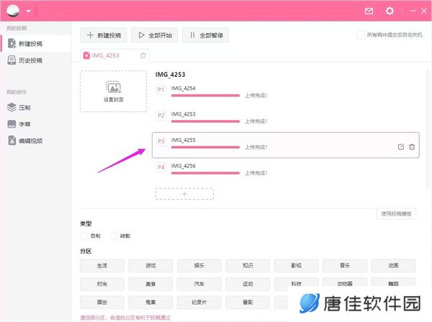Click the P2 badge for IMG_4253
The height and width of the screenshot is (322, 432).
pyautogui.click(x=161, y=116)
